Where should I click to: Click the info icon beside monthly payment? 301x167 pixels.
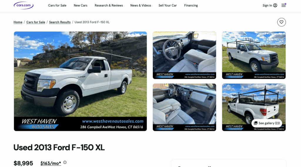pos(65,162)
